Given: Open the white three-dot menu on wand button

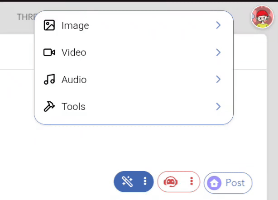Looking at the screenshot, I should pos(145,181).
